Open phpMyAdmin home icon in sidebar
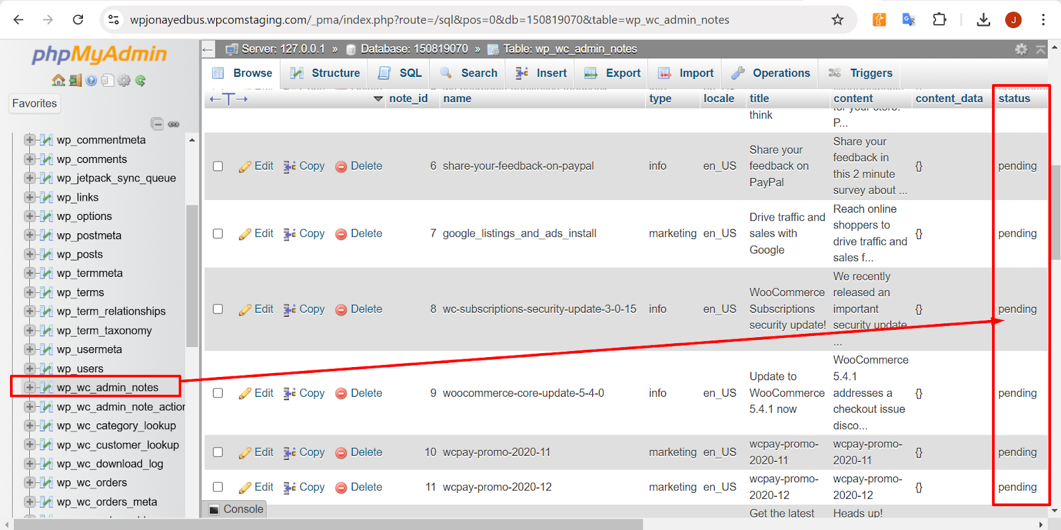Image resolution: width=1061 pixels, height=530 pixels. (58, 81)
